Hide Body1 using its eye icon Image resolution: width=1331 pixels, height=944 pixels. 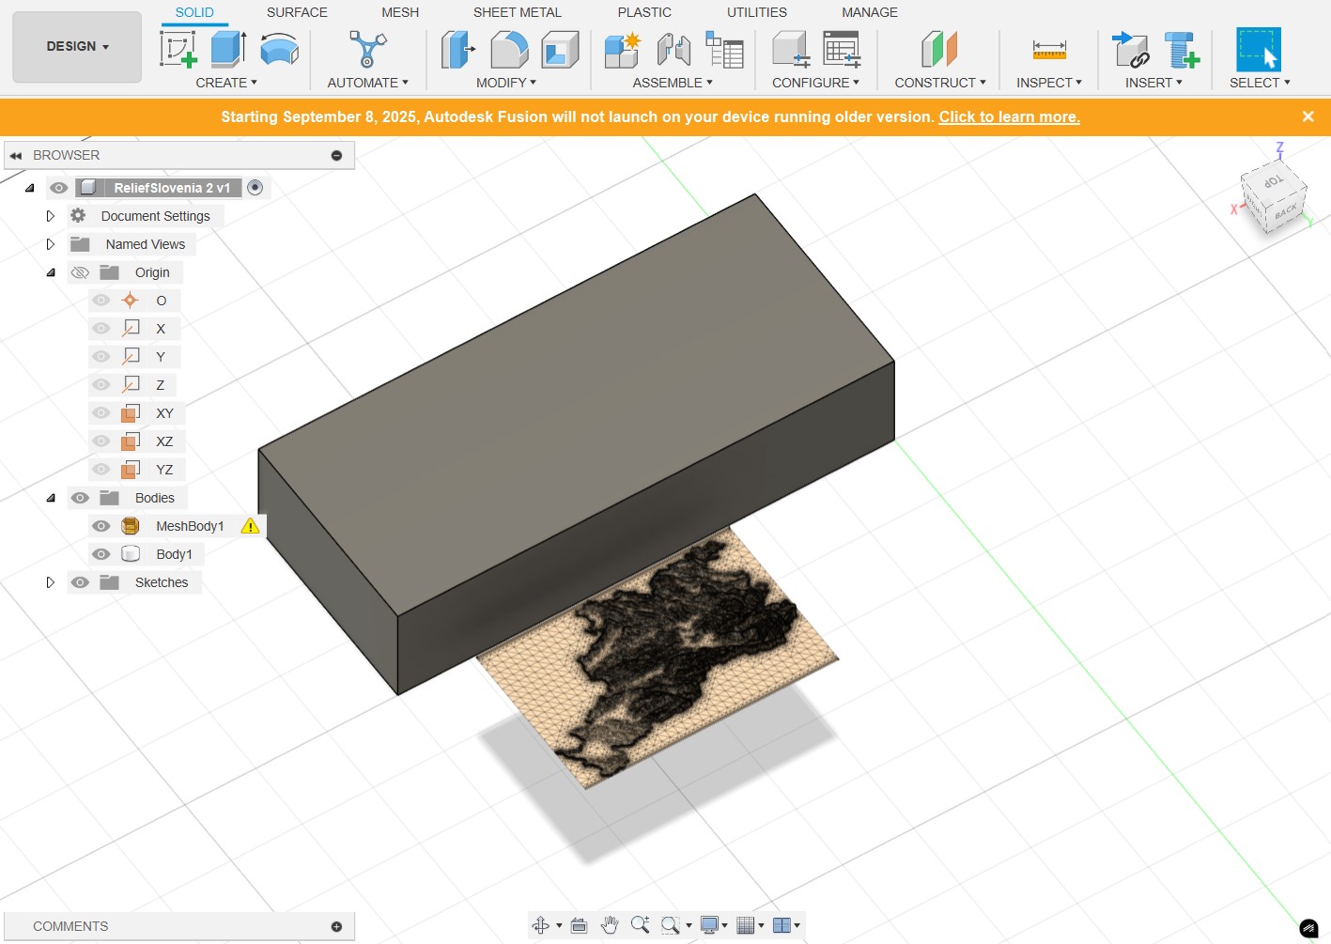click(101, 554)
